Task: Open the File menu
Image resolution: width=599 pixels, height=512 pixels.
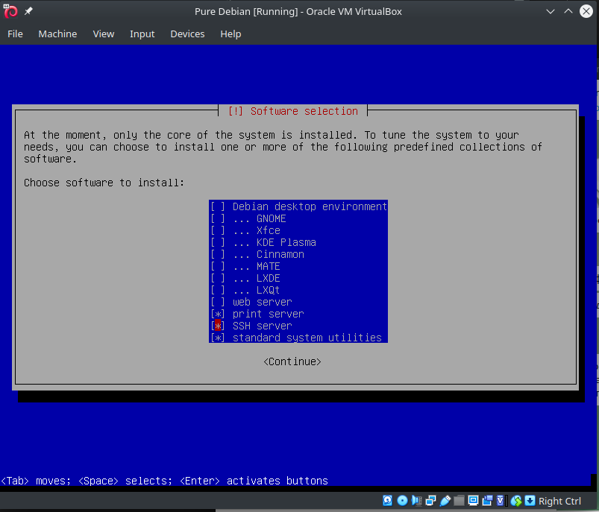Action: click(x=15, y=34)
